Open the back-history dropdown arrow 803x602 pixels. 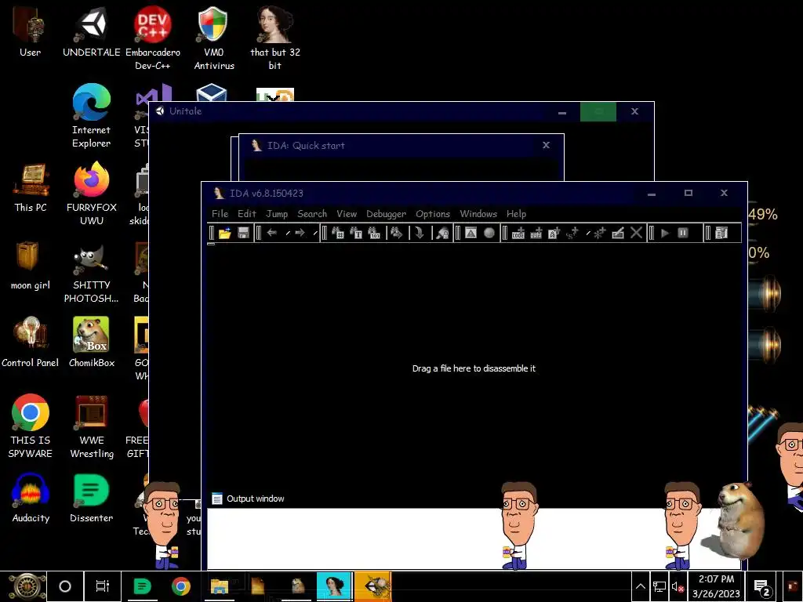(288, 234)
